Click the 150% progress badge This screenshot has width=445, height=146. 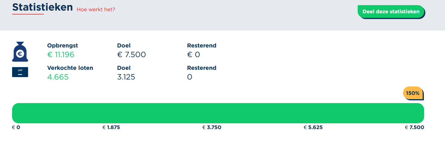(413, 93)
